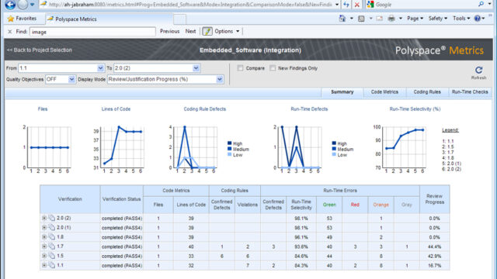
Task: Click High swatch in Coding Rule Defects legend
Action: (230, 143)
